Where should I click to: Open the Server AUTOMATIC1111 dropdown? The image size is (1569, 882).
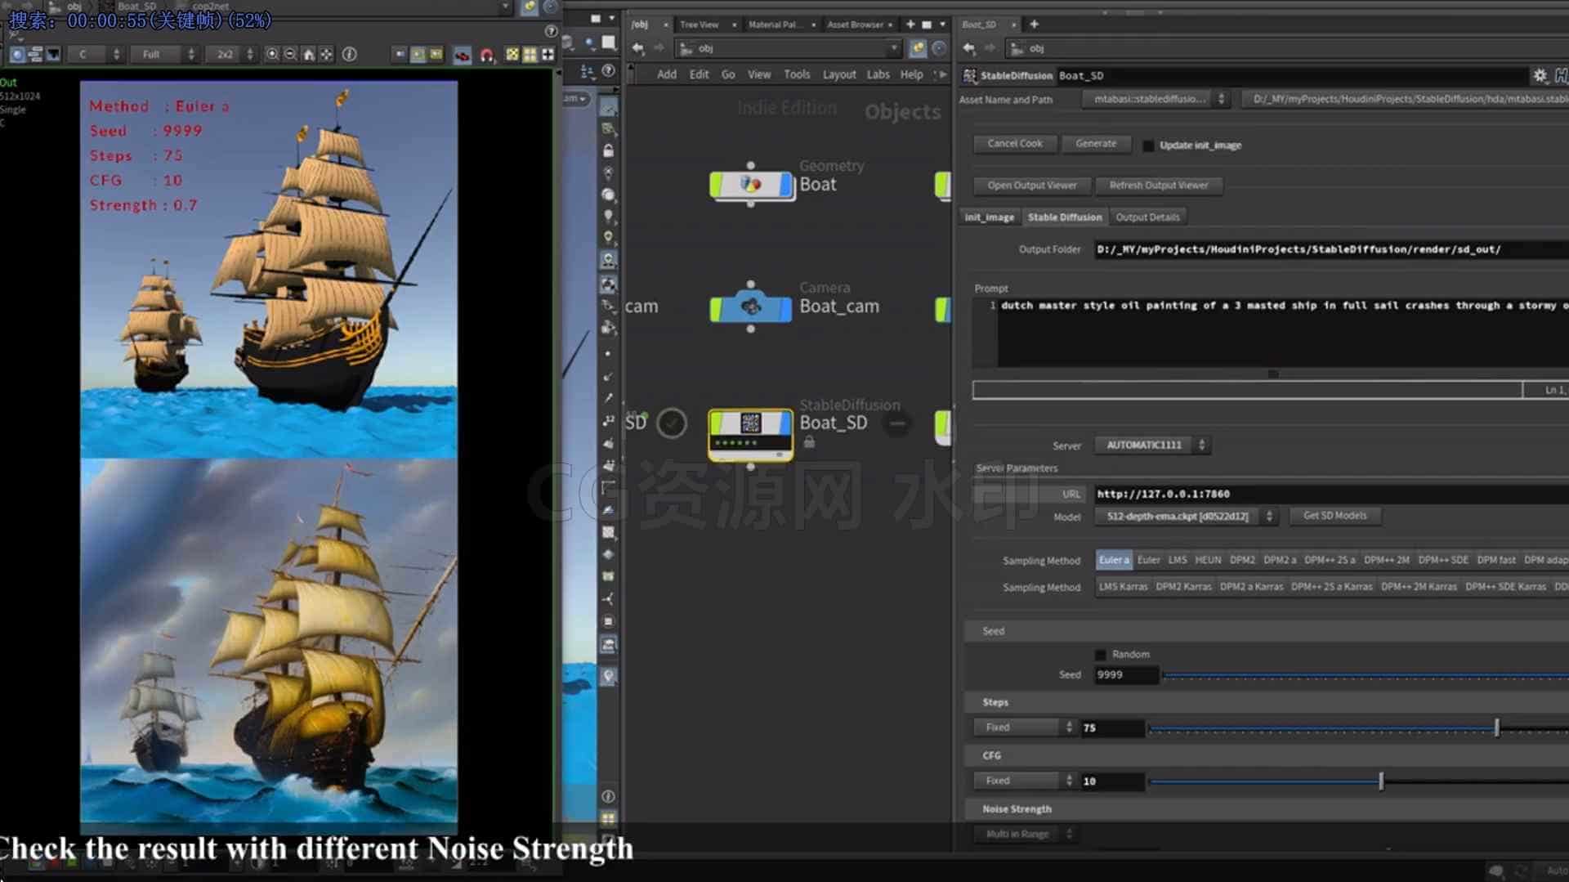(1152, 445)
